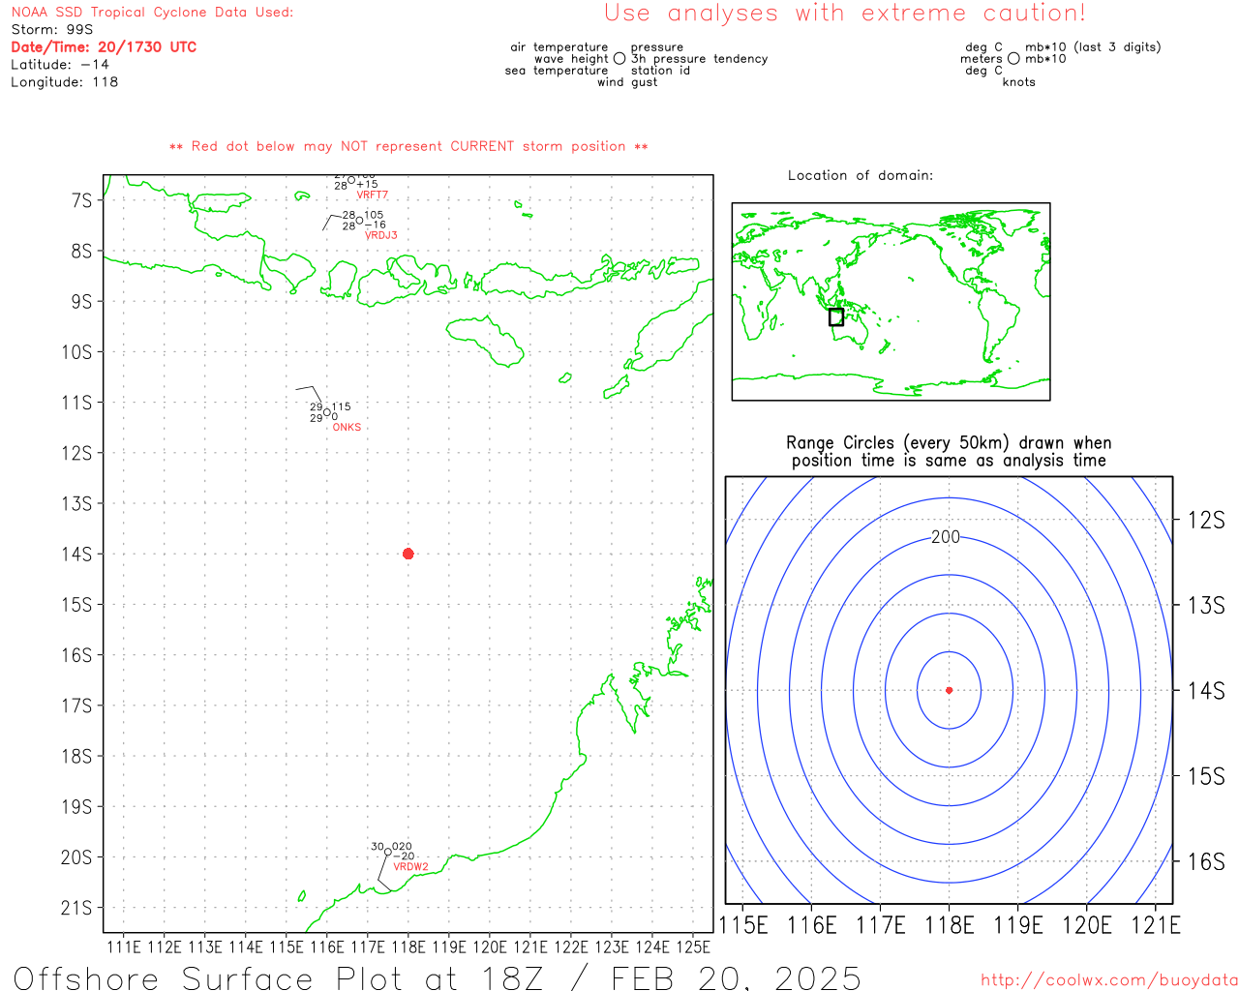Select the 111E longitude label on main map
The width and height of the screenshot is (1239, 991).
123,947
